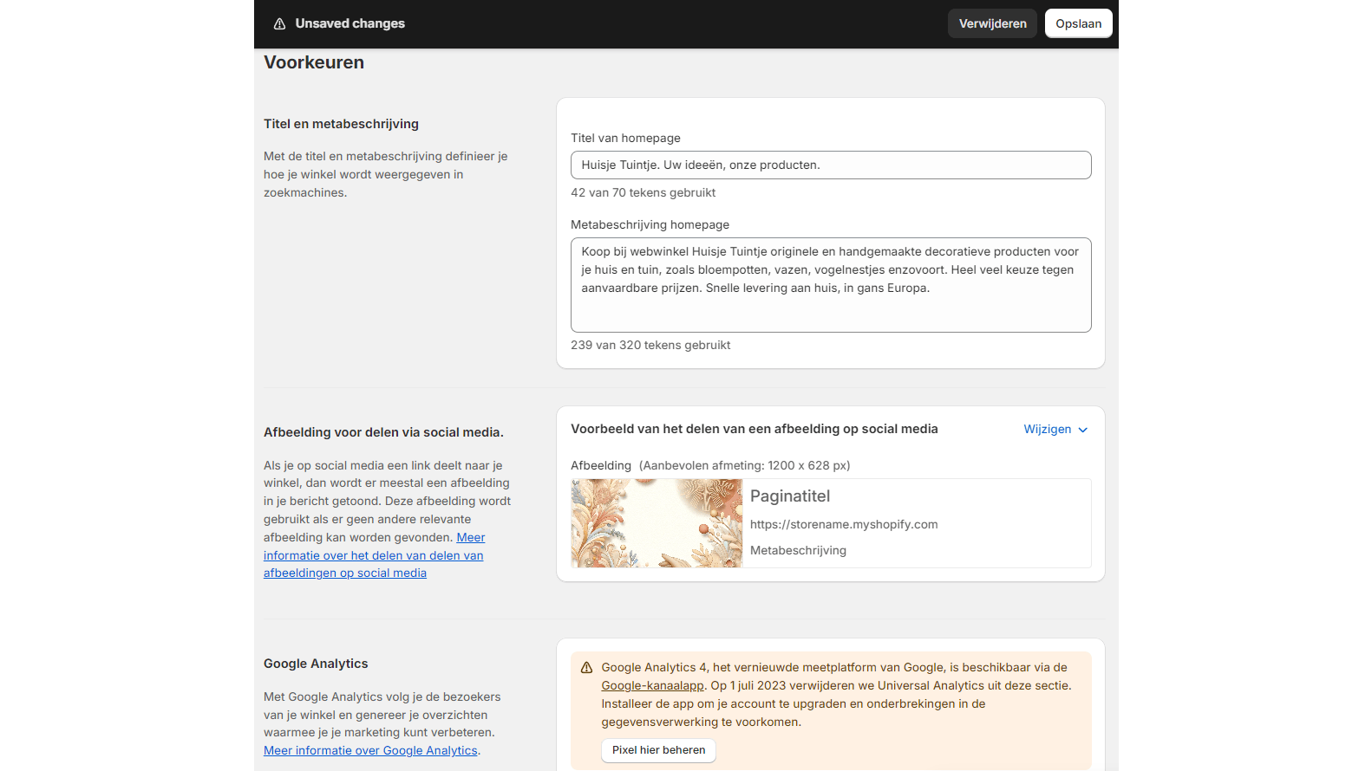1372x771 pixels.
Task: Expand the Wijzigen dropdown chevron
Action: point(1082,430)
